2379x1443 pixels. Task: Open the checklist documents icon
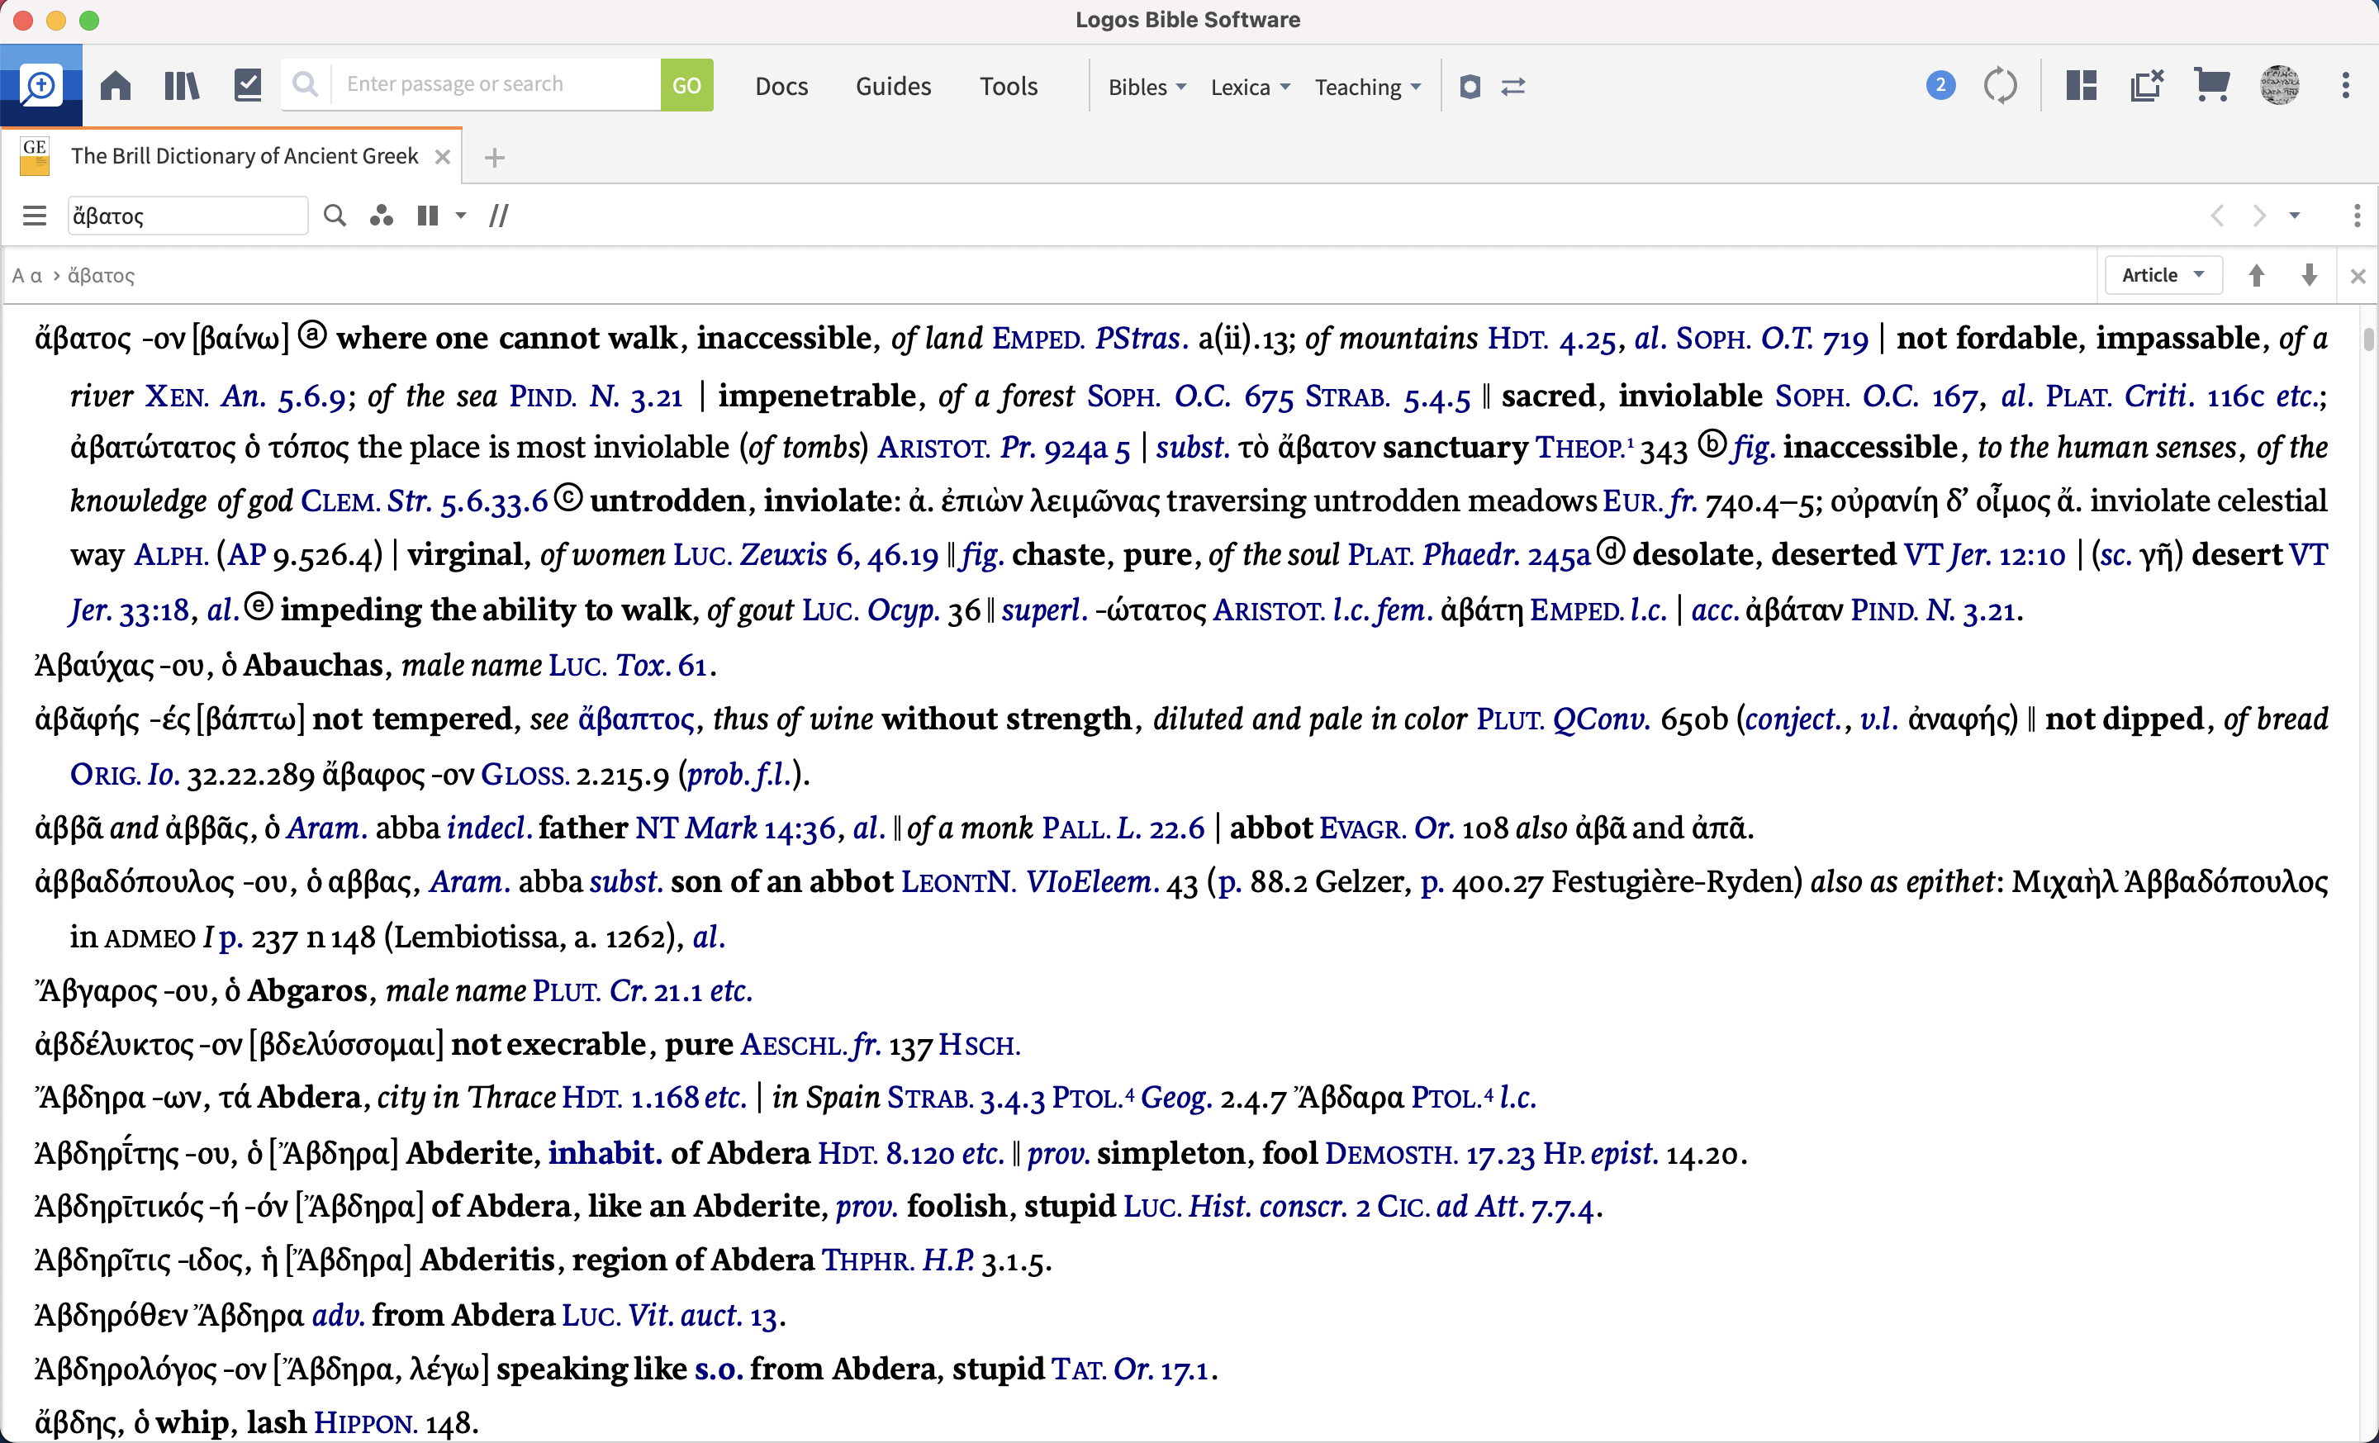tap(248, 86)
